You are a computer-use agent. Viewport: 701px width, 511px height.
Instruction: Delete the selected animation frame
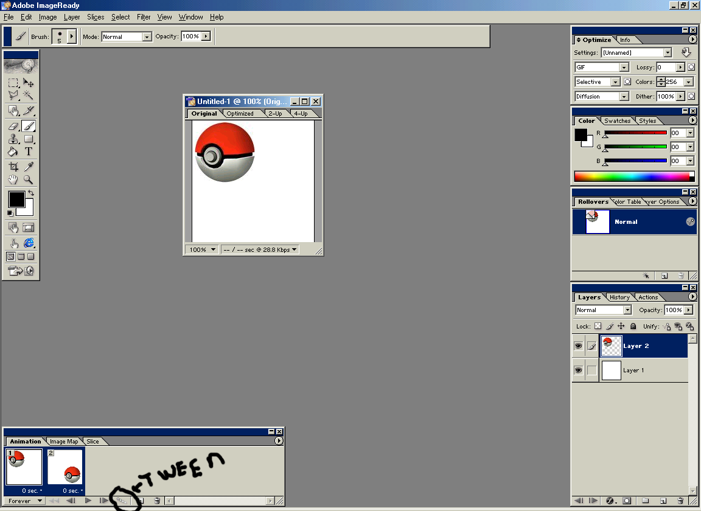tap(157, 501)
